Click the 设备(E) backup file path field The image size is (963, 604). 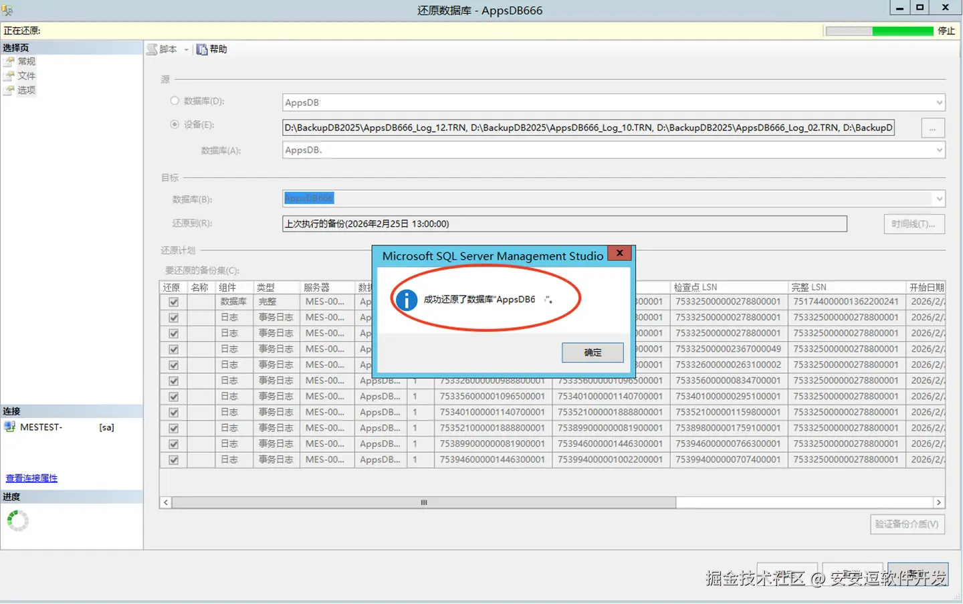588,128
